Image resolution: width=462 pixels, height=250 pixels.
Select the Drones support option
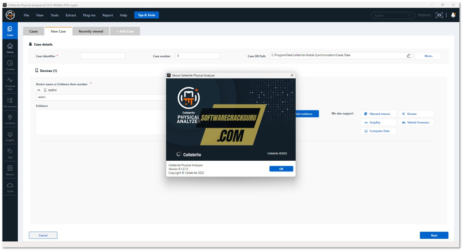[x=416, y=114]
